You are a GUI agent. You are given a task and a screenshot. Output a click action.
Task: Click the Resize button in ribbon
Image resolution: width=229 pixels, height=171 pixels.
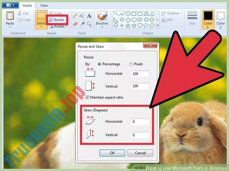point(57,20)
